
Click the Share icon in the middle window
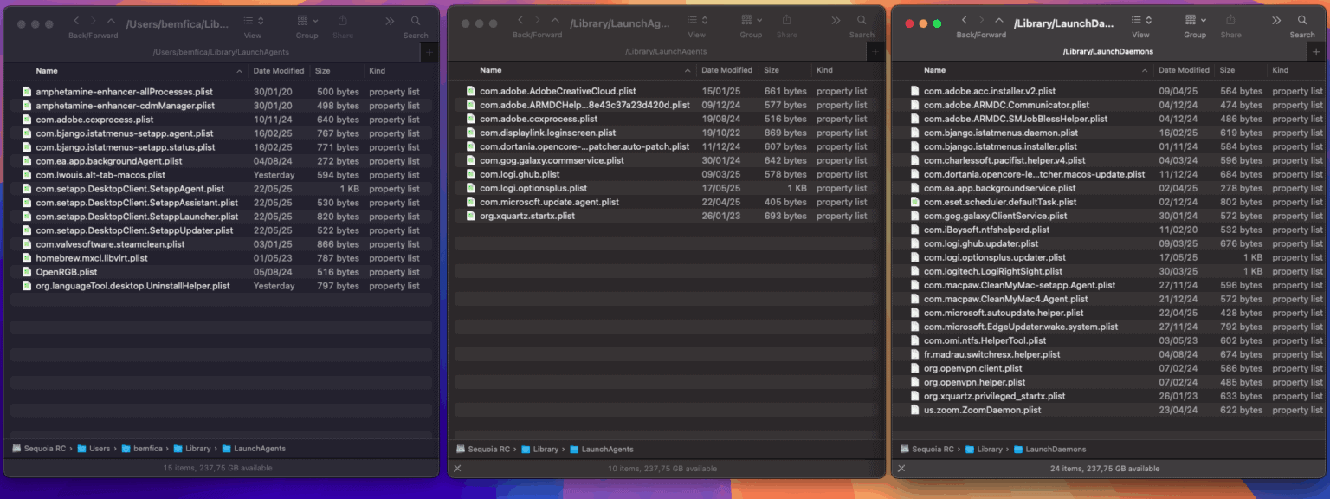(787, 19)
